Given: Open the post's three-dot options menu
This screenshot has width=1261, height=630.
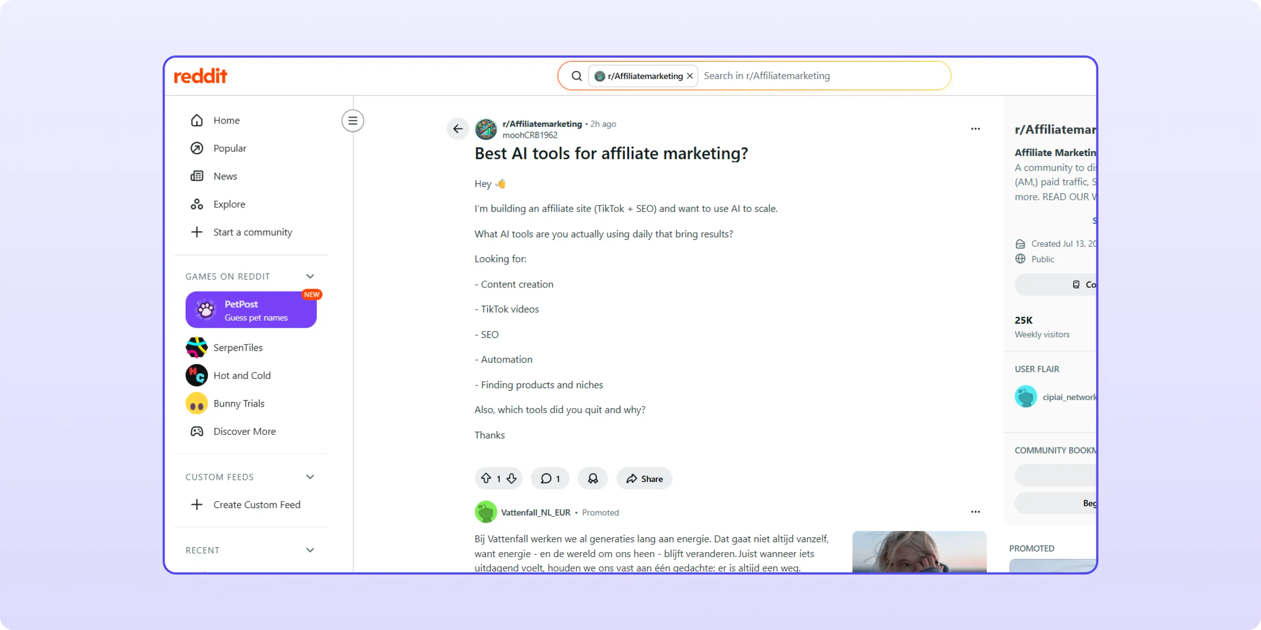Looking at the screenshot, I should click(x=975, y=129).
